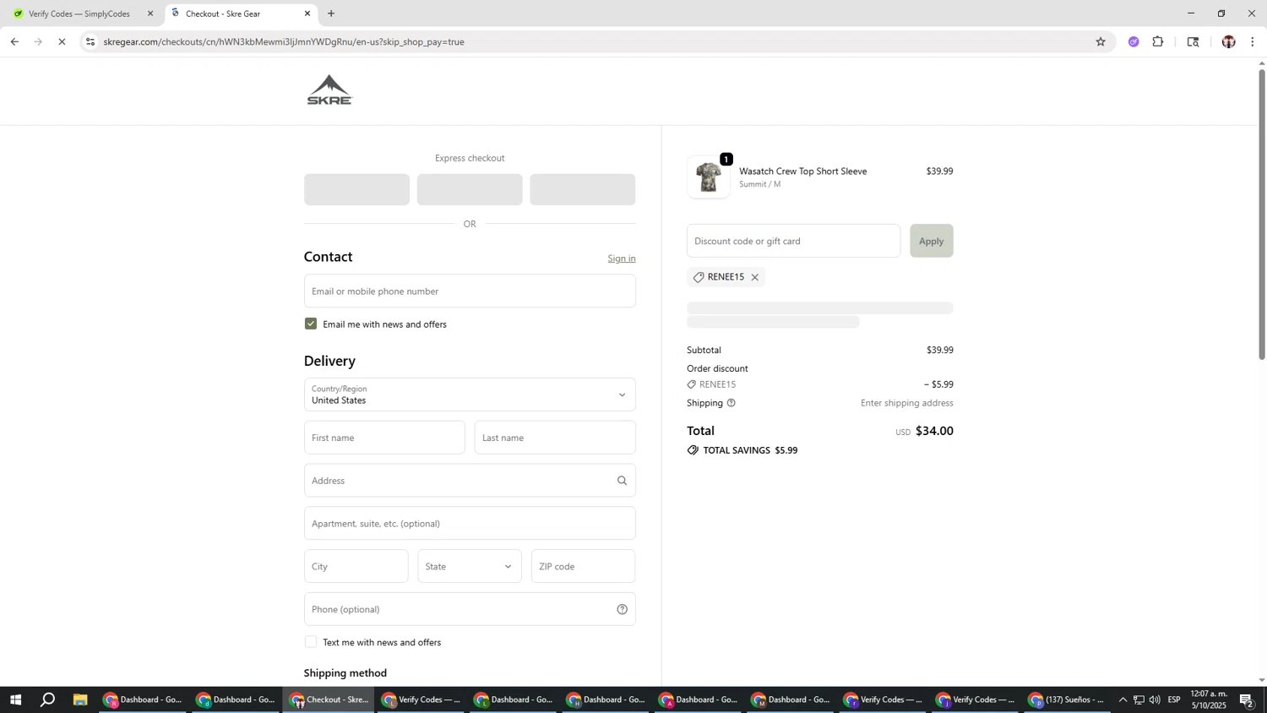
Task: Click the third express checkout button
Action: (582, 189)
